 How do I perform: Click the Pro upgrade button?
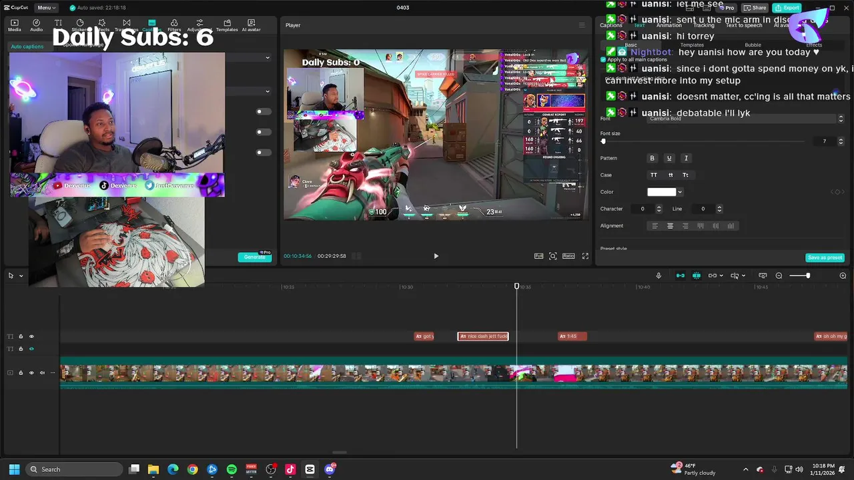[x=727, y=7]
